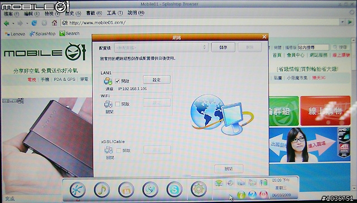This screenshot has width=357, height=203.
Task: Open the green info icon in the dock
Action: point(241,195)
